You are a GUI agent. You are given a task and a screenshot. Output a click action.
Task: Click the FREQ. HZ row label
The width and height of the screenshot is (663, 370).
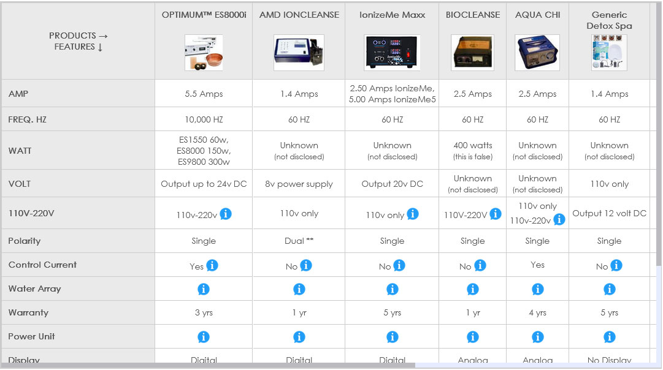point(27,119)
